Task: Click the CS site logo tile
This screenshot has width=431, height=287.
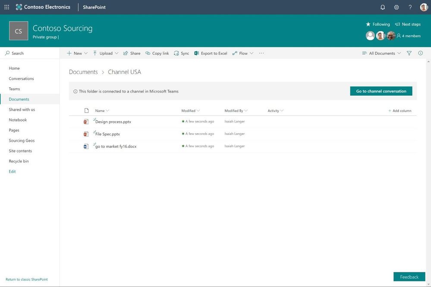Action: point(19,31)
